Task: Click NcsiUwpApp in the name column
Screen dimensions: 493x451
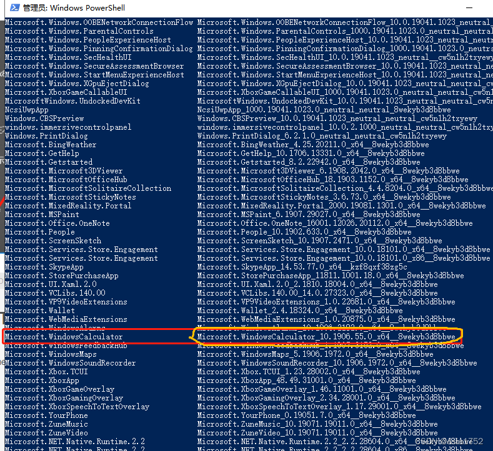Action: pos(26,110)
